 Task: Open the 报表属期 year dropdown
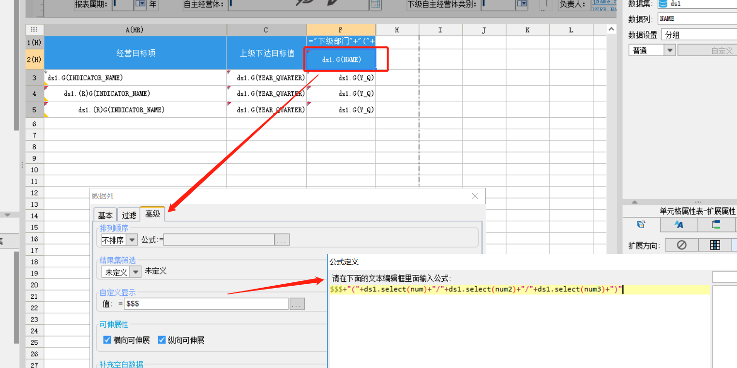click(140, 4)
